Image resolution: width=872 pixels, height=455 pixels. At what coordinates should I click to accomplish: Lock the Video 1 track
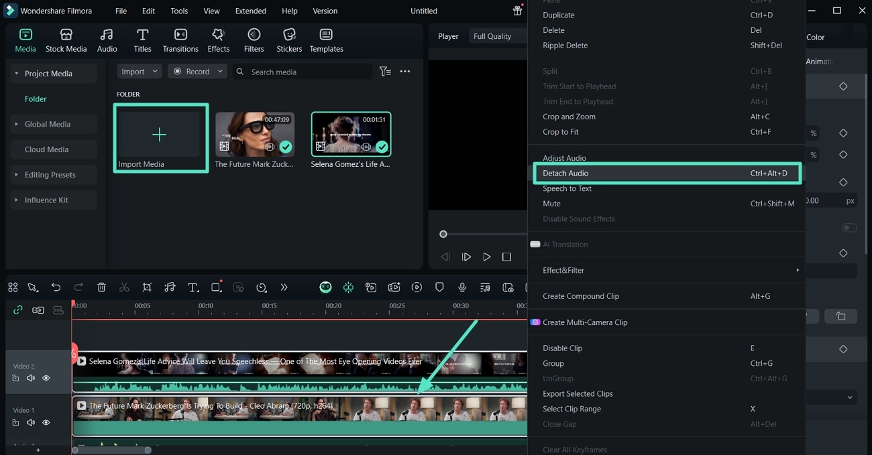point(15,423)
